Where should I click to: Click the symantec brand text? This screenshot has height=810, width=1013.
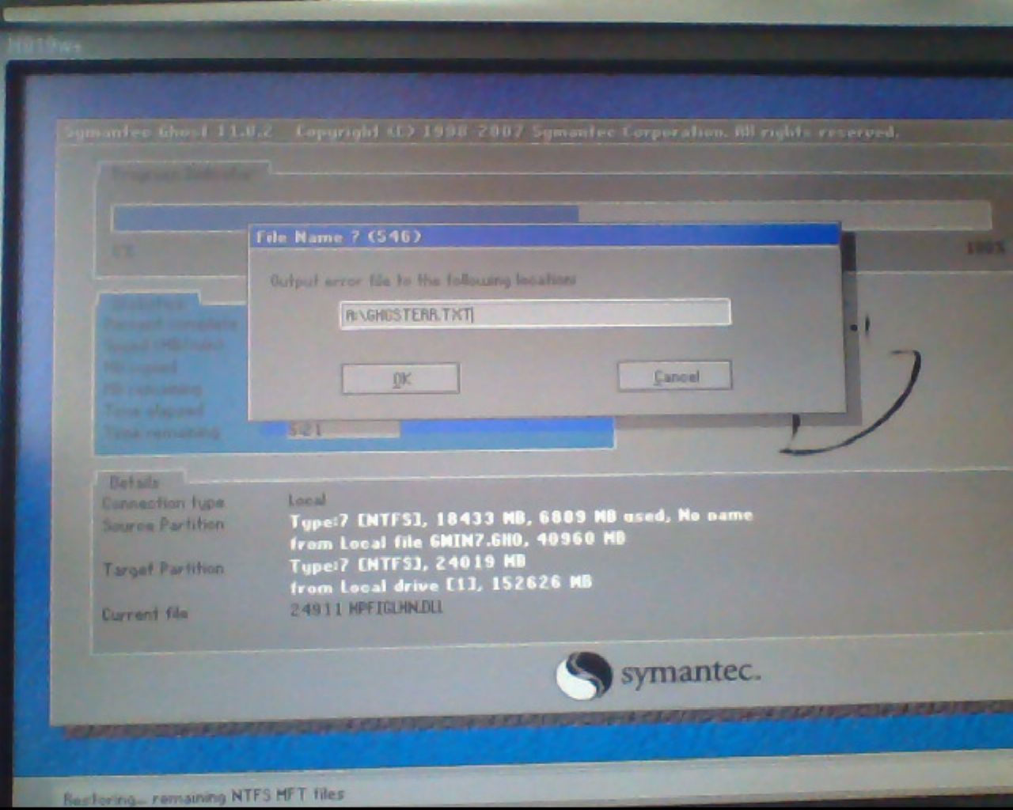pos(690,673)
